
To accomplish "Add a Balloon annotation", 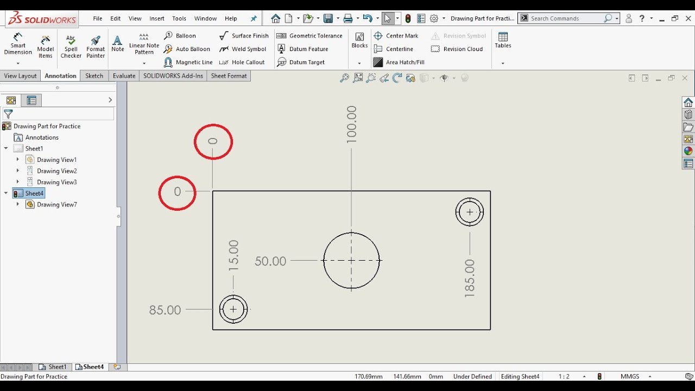I will point(180,36).
